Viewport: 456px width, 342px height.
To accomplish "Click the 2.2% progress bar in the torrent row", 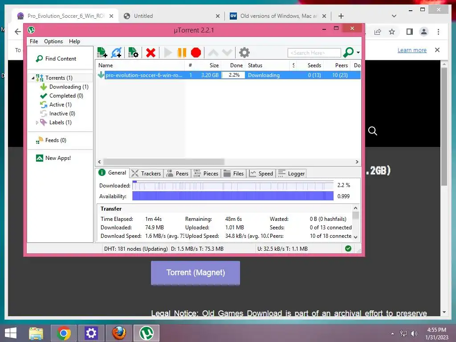I will (x=234, y=75).
